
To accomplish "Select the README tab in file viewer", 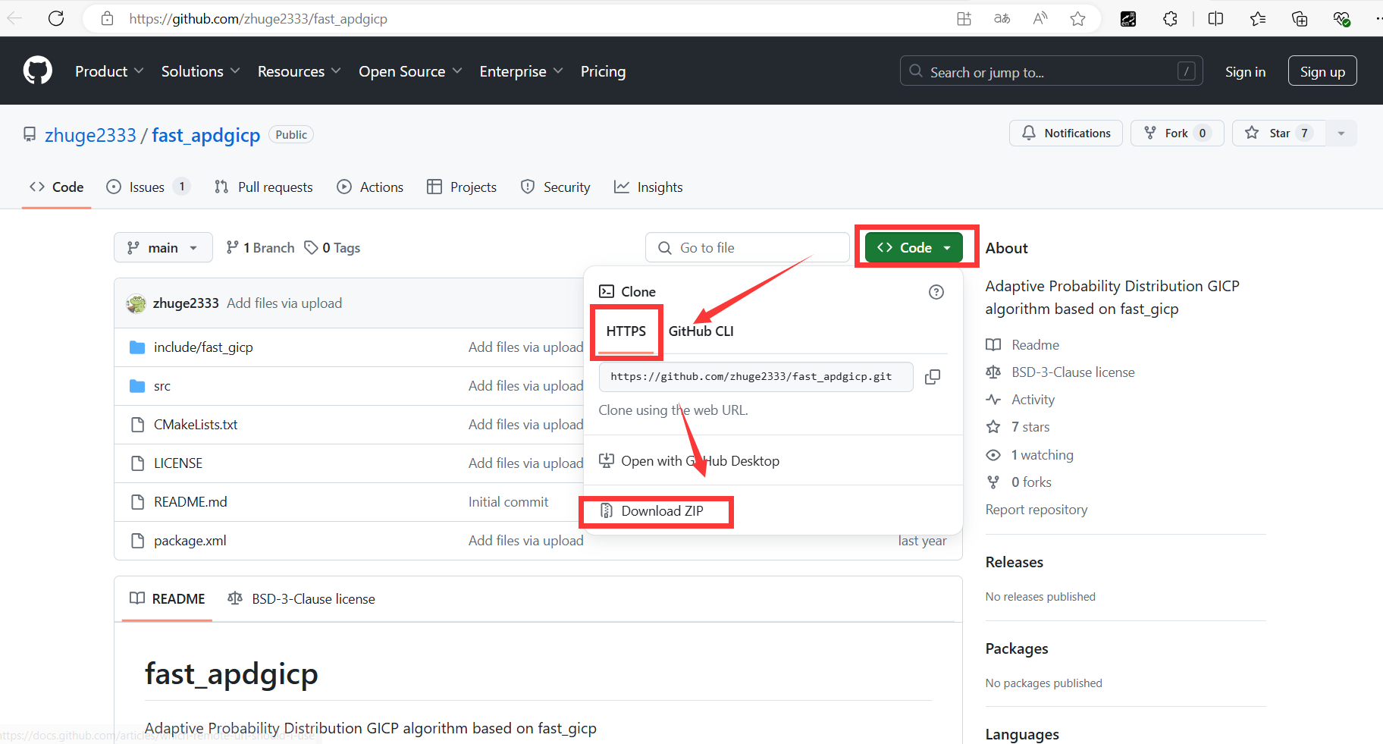I will 168,599.
